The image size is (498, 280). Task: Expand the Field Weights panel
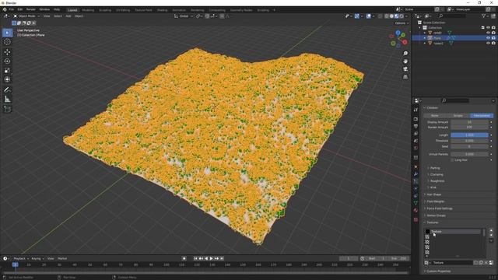click(x=435, y=201)
